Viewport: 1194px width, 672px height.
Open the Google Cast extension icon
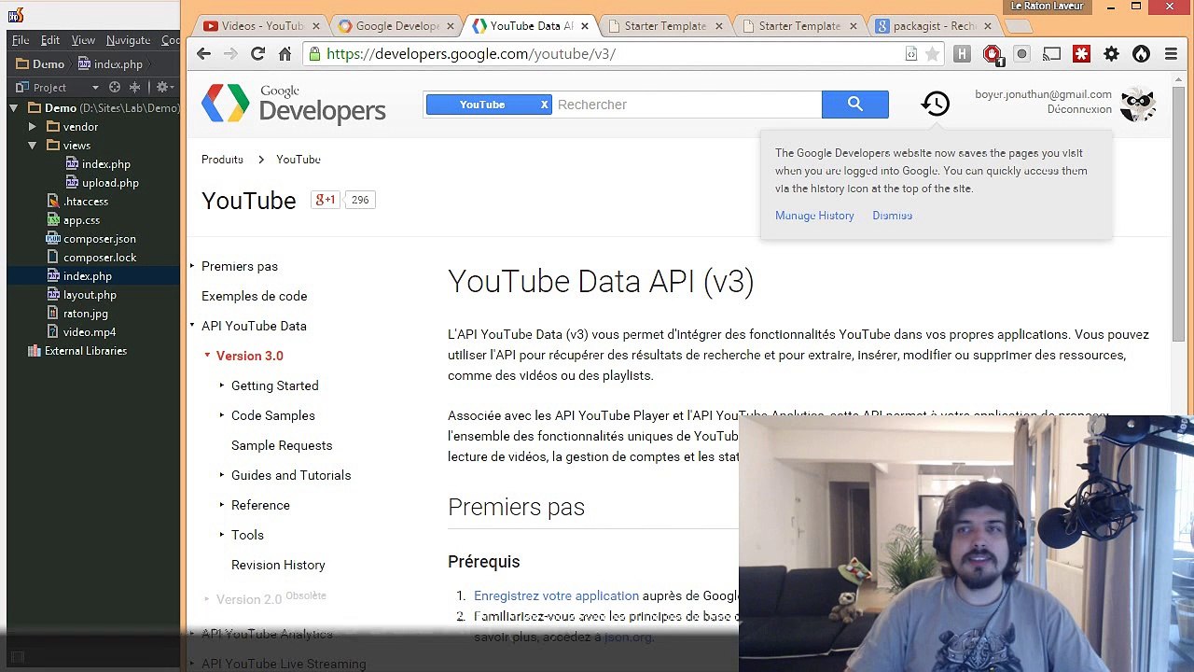[x=1051, y=54]
